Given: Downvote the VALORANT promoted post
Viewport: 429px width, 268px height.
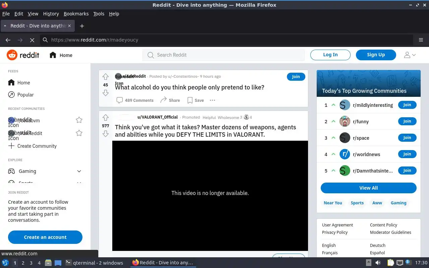Looking at the screenshot, I should pos(106,134).
